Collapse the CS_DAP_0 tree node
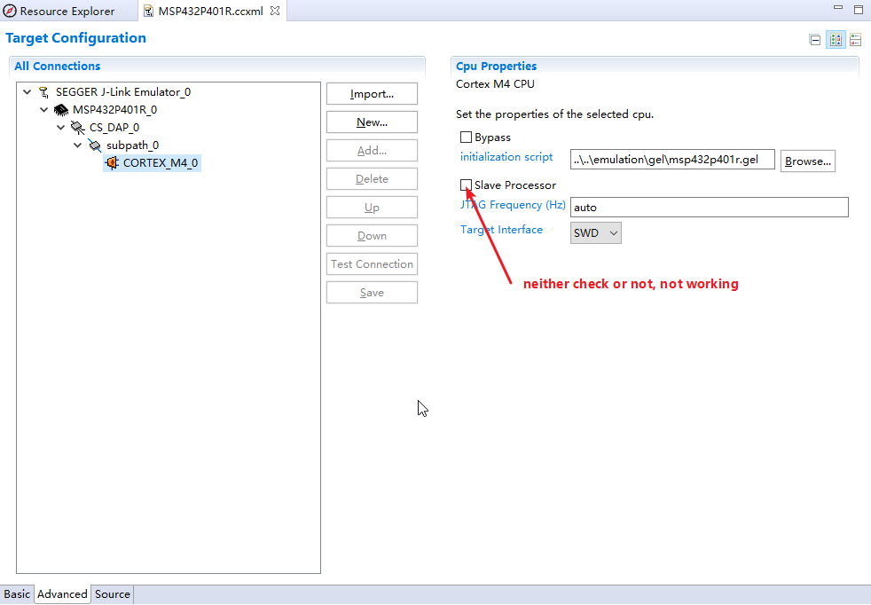 [x=61, y=128]
